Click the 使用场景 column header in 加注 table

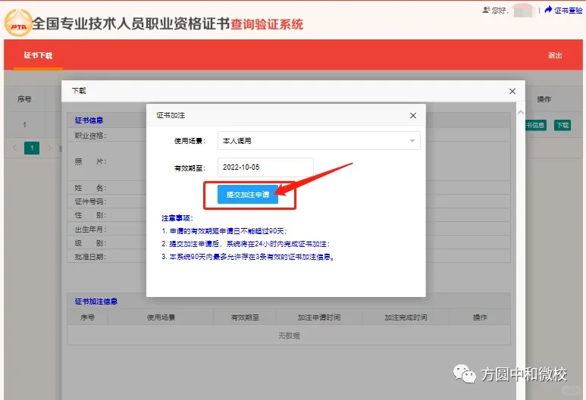(x=161, y=317)
